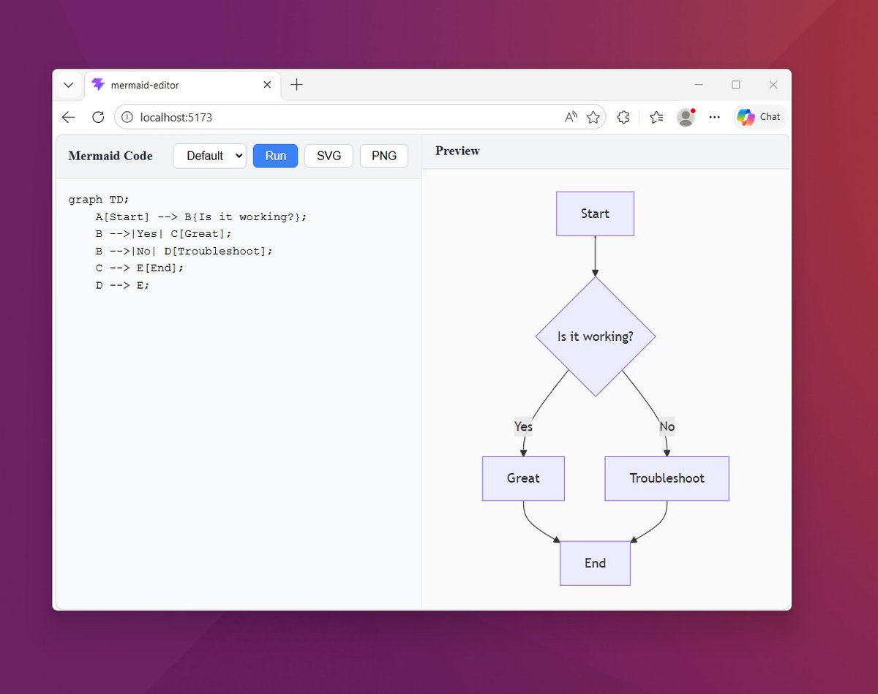Select the 'Is it working?' diamond node
The image size is (878, 694).
click(596, 336)
